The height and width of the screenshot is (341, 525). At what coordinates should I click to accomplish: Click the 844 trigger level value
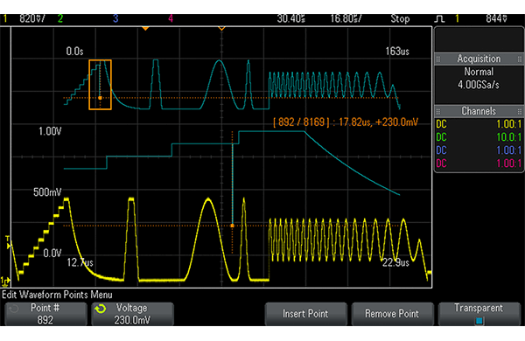tap(496, 18)
